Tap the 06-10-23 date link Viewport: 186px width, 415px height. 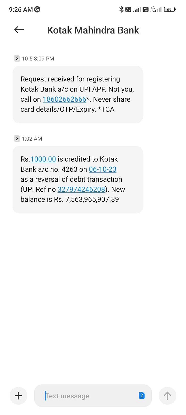click(103, 169)
